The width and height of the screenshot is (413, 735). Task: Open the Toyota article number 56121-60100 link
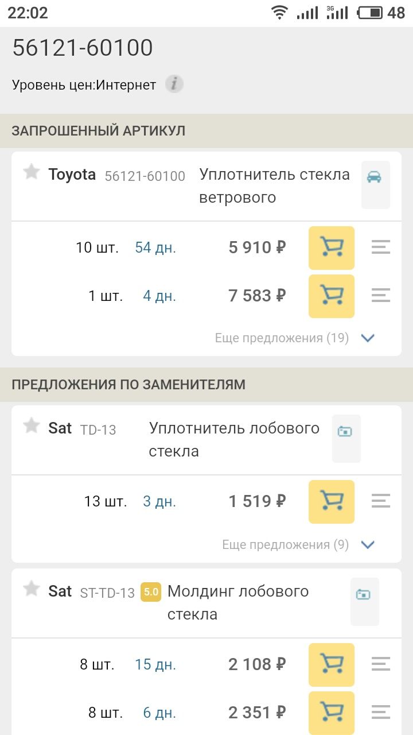(145, 176)
